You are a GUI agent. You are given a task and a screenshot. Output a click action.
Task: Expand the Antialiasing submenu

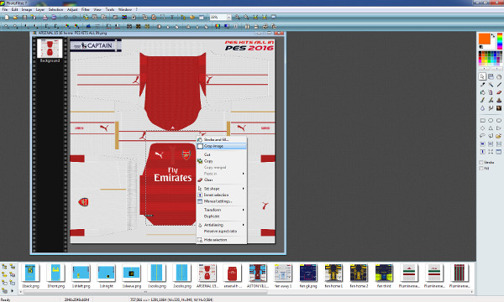click(x=222, y=225)
